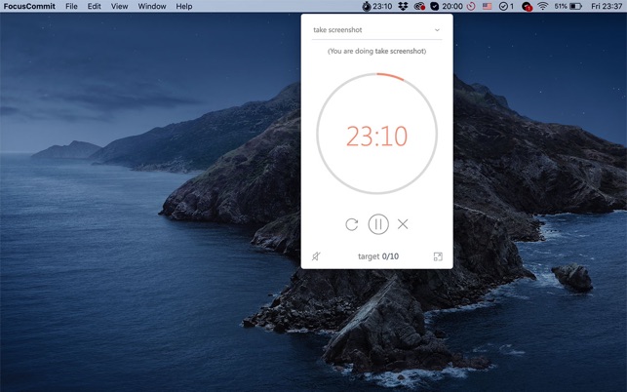Pause the running Pomodoro timer
Viewport: 627px width, 392px height.
tap(378, 224)
